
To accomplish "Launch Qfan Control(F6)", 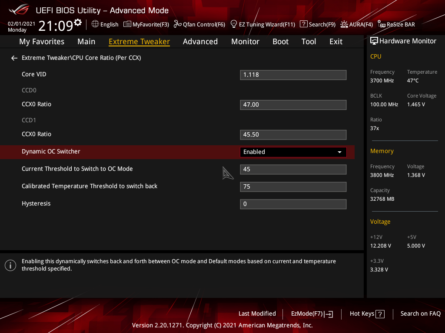I will pos(199,24).
